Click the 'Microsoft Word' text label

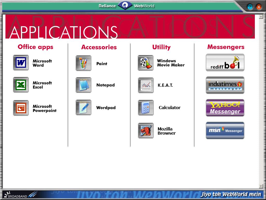(42, 63)
